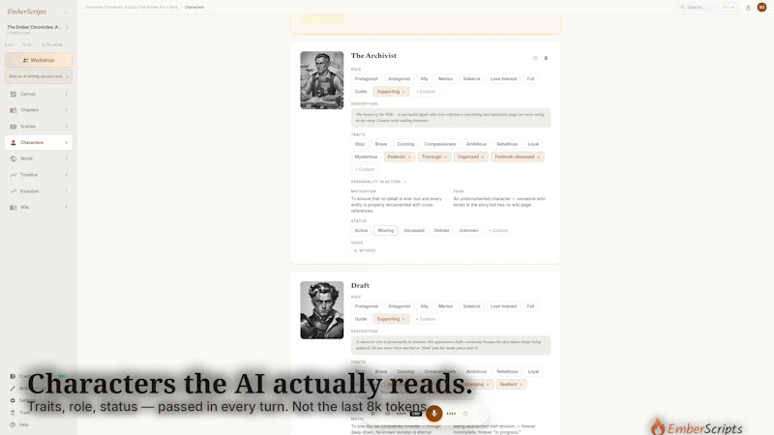Viewport: 774px width, 435px height.
Task: Add Brave trait to The Archivist
Action: coord(381,144)
